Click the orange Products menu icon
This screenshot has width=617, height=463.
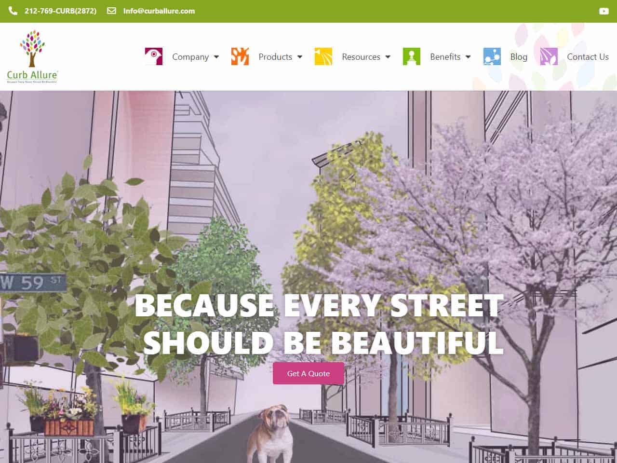click(240, 56)
